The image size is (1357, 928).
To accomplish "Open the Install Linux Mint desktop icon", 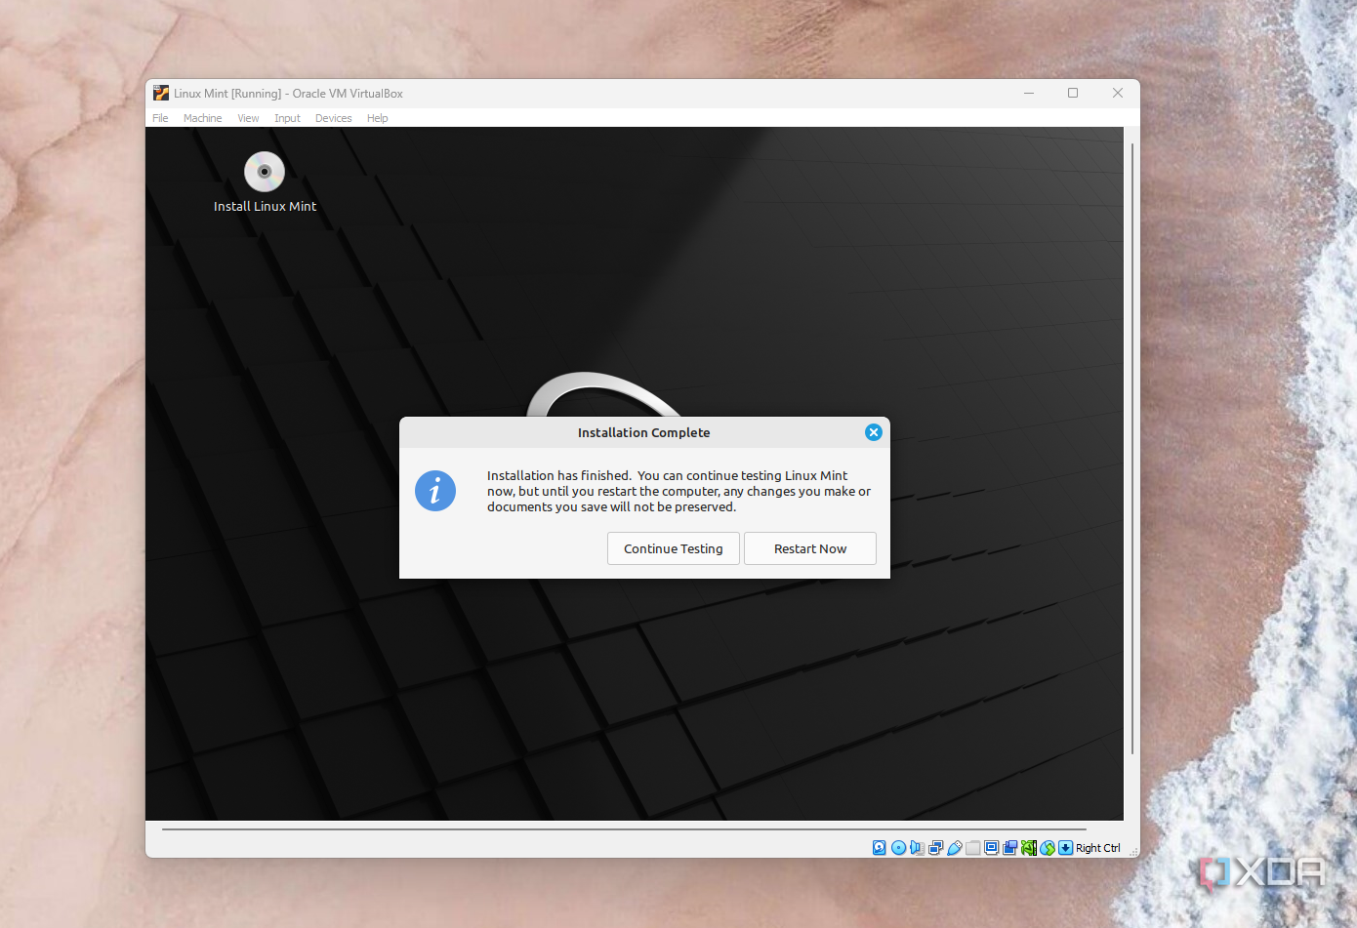I will click(x=264, y=172).
